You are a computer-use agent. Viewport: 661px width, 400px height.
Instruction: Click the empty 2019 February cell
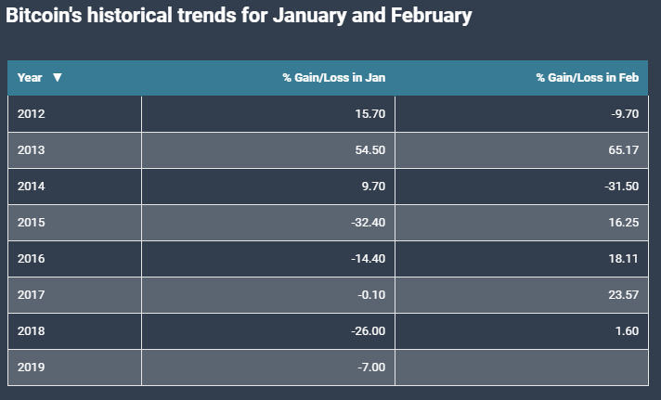coord(521,368)
